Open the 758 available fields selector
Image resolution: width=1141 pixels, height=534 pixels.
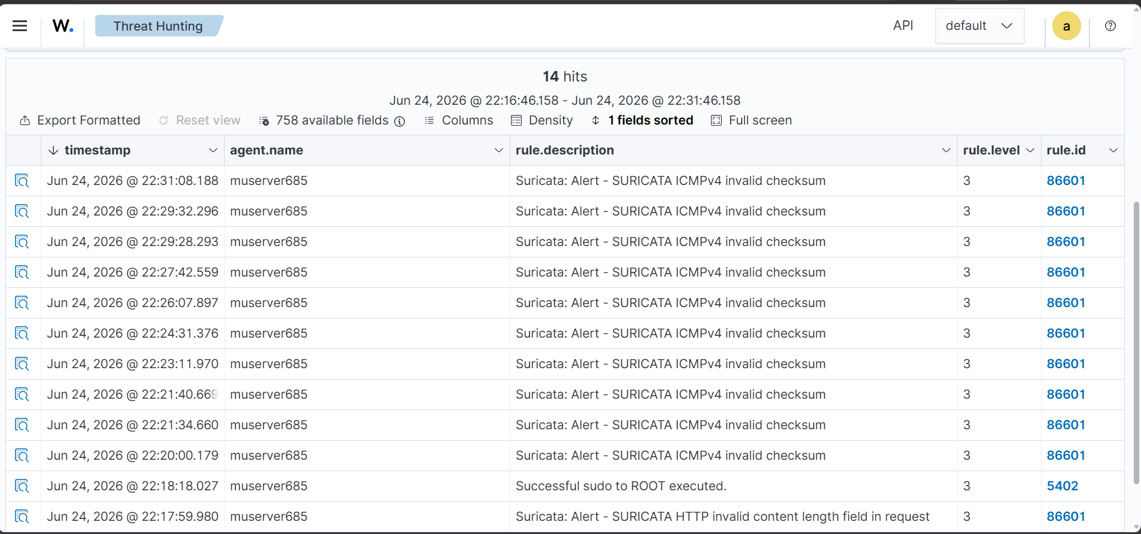pyautogui.click(x=324, y=120)
